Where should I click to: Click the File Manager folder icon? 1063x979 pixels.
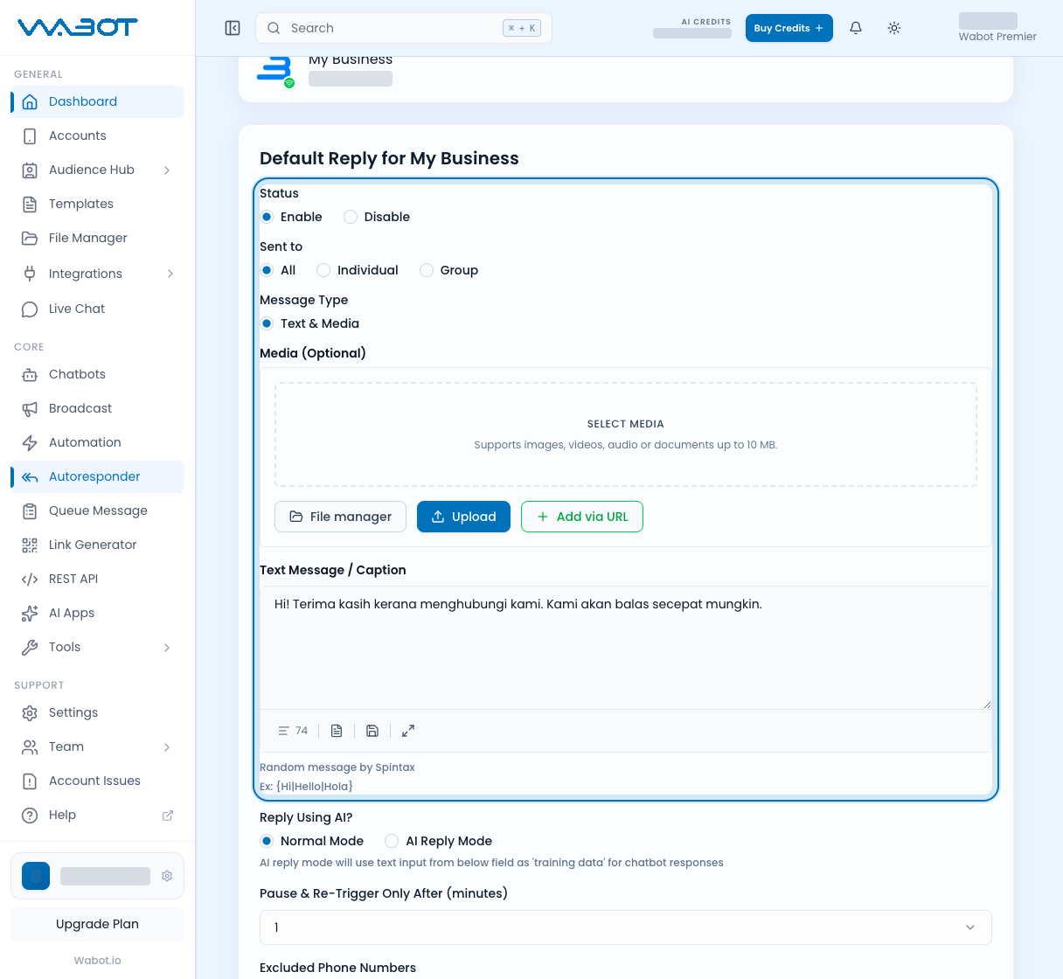pos(30,238)
